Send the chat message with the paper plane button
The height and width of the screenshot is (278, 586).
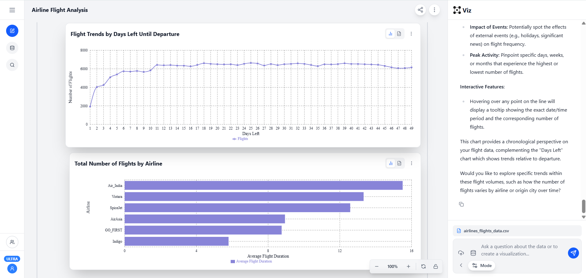tap(573, 253)
